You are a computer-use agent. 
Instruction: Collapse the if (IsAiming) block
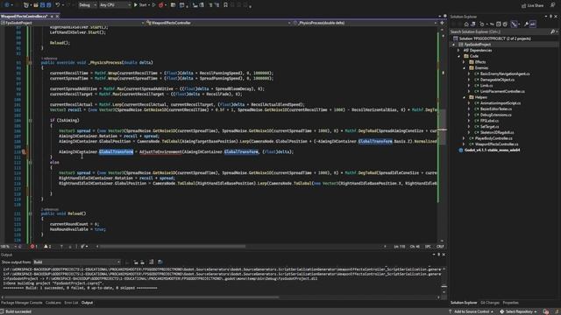click(30, 121)
